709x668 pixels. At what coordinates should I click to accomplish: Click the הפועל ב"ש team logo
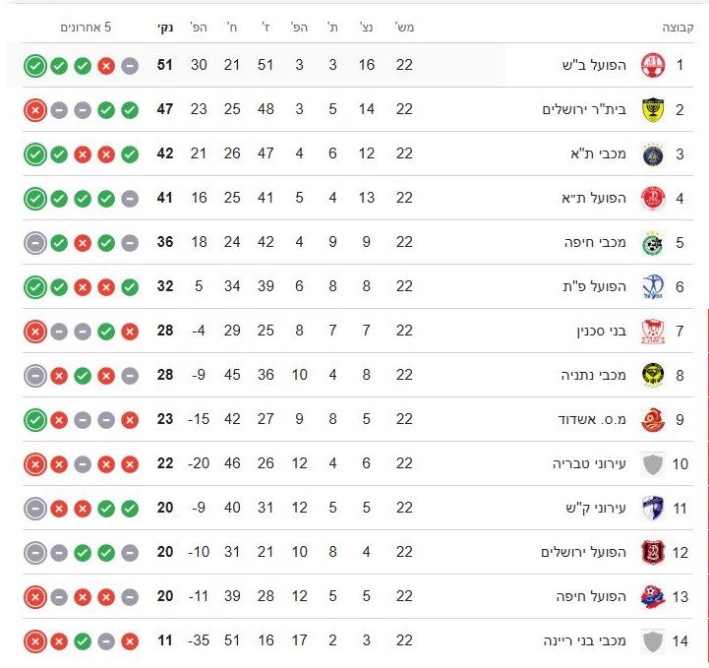[x=651, y=66]
